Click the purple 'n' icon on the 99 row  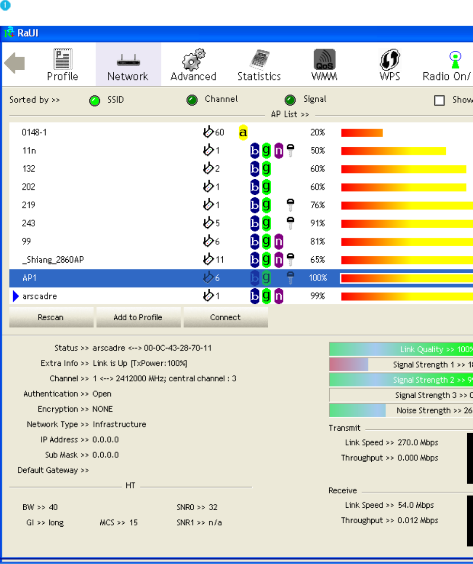click(278, 241)
